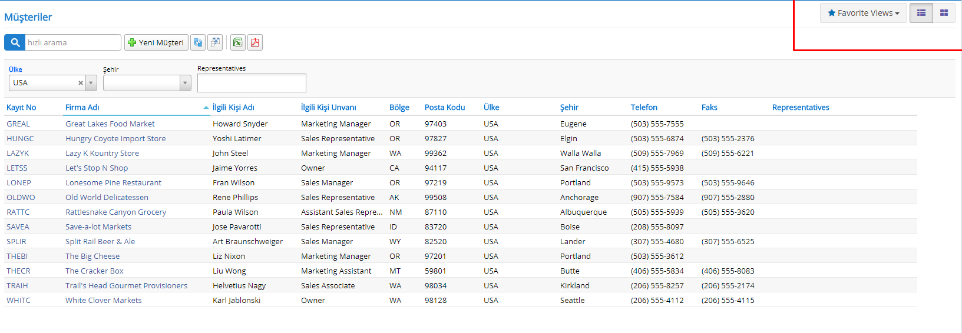Select phone number (415) 555-5938
The height and width of the screenshot is (333, 962).
[657, 168]
